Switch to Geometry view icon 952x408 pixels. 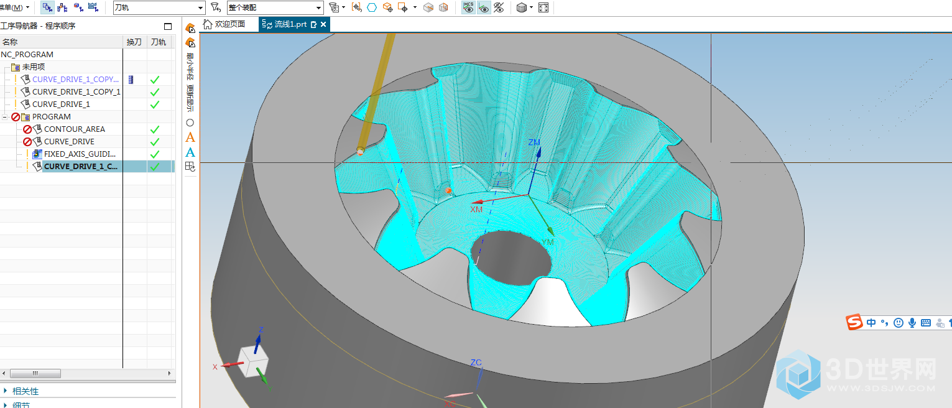point(78,7)
